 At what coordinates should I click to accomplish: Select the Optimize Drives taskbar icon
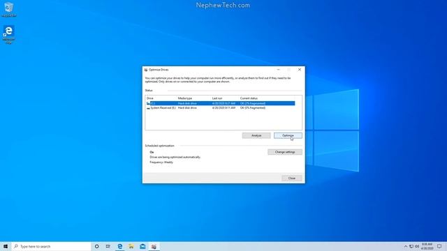[x=154, y=246]
